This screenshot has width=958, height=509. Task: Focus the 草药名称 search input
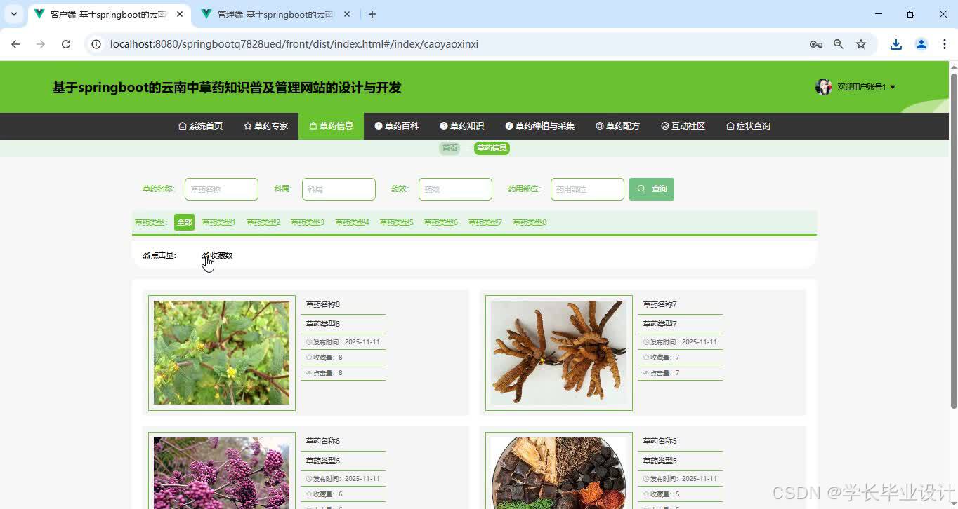tap(221, 189)
